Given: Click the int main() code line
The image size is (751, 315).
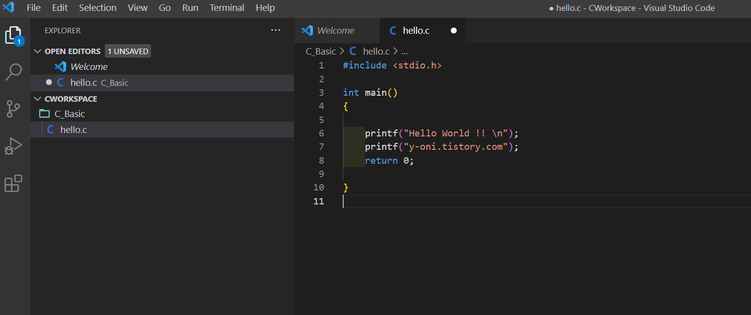Looking at the screenshot, I should [370, 93].
